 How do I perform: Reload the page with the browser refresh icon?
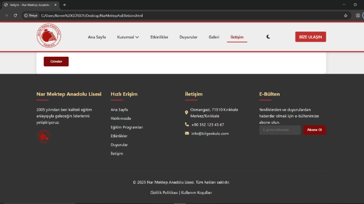point(15,16)
